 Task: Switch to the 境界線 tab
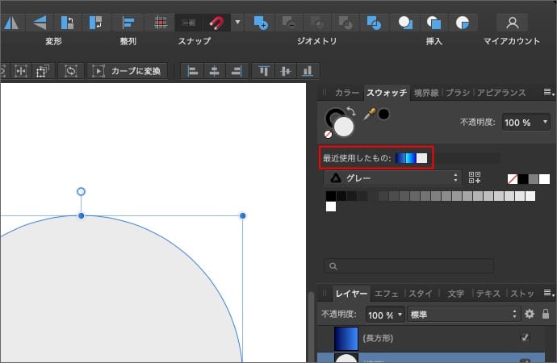[x=426, y=93]
